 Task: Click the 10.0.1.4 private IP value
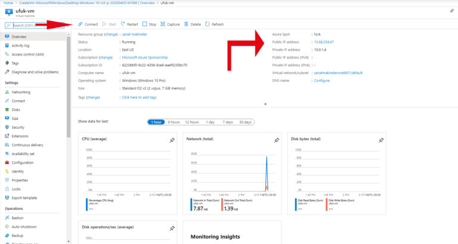tap(320, 50)
